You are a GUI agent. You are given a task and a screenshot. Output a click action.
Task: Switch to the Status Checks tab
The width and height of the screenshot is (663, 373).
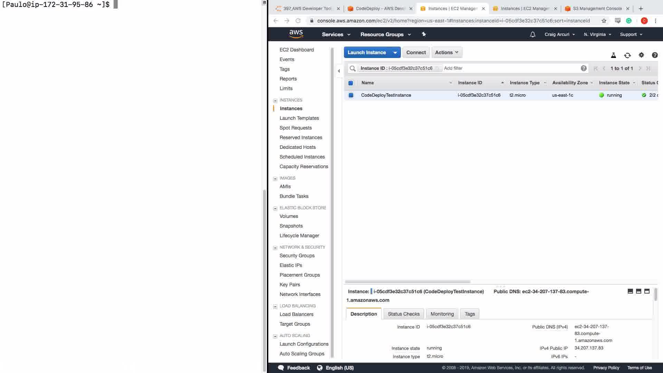click(403, 314)
